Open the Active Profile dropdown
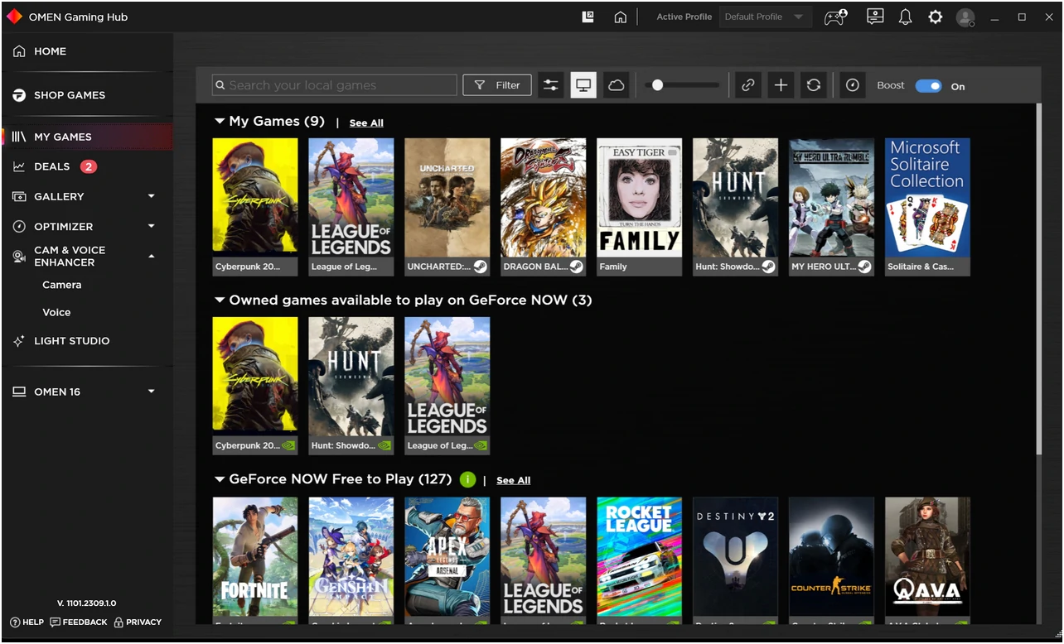The width and height of the screenshot is (1064, 644). pyautogui.click(x=765, y=17)
